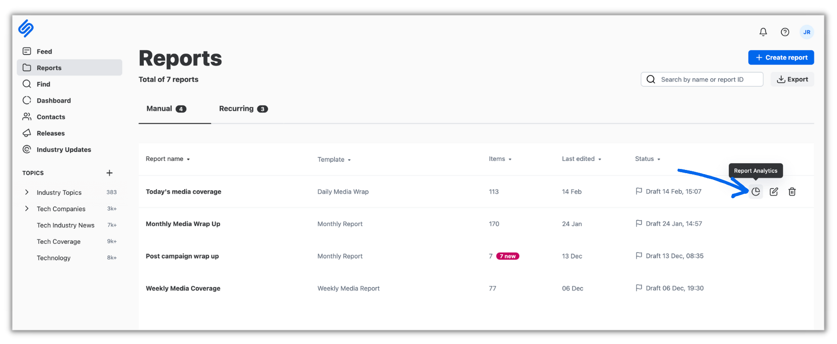Click the Contacts people icon
This screenshot has height=344, width=837.
[x=27, y=117]
